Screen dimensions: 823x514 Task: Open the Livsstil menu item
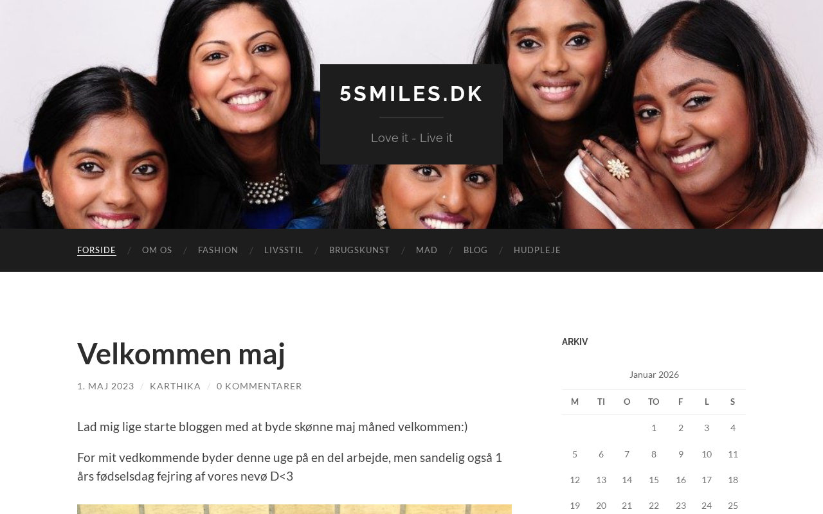pyautogui.click(x=284, y=250)
